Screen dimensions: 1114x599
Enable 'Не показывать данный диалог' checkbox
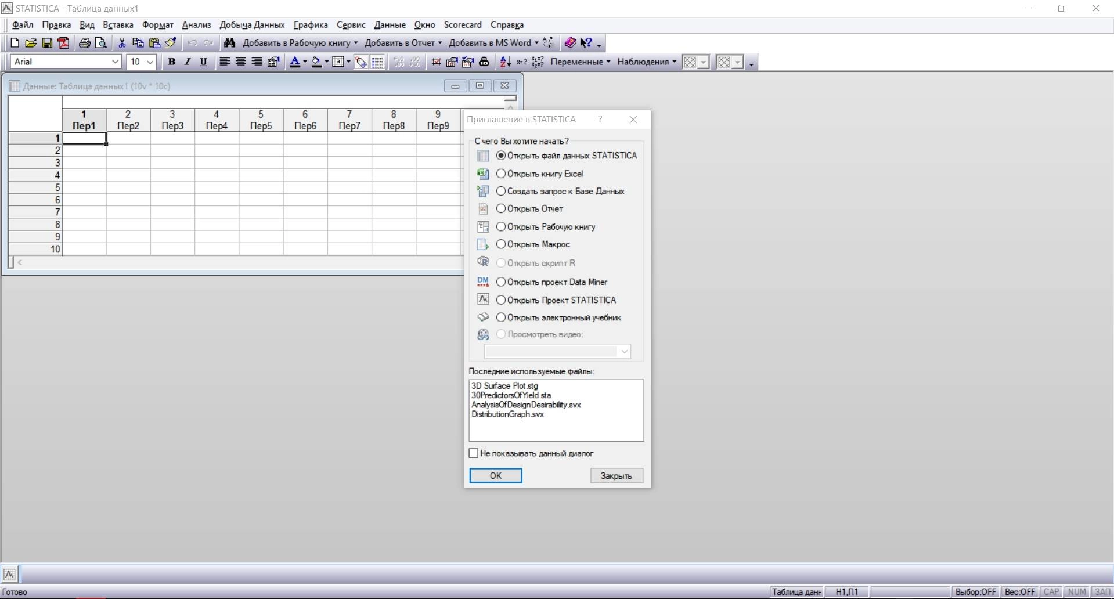(x=474, y=453)
